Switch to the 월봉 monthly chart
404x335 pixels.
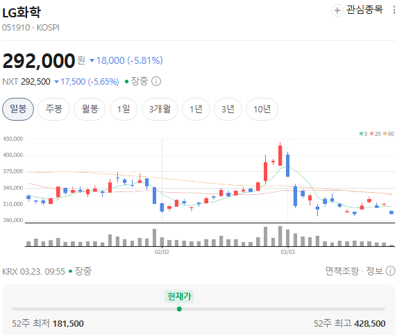pos(90,109)
